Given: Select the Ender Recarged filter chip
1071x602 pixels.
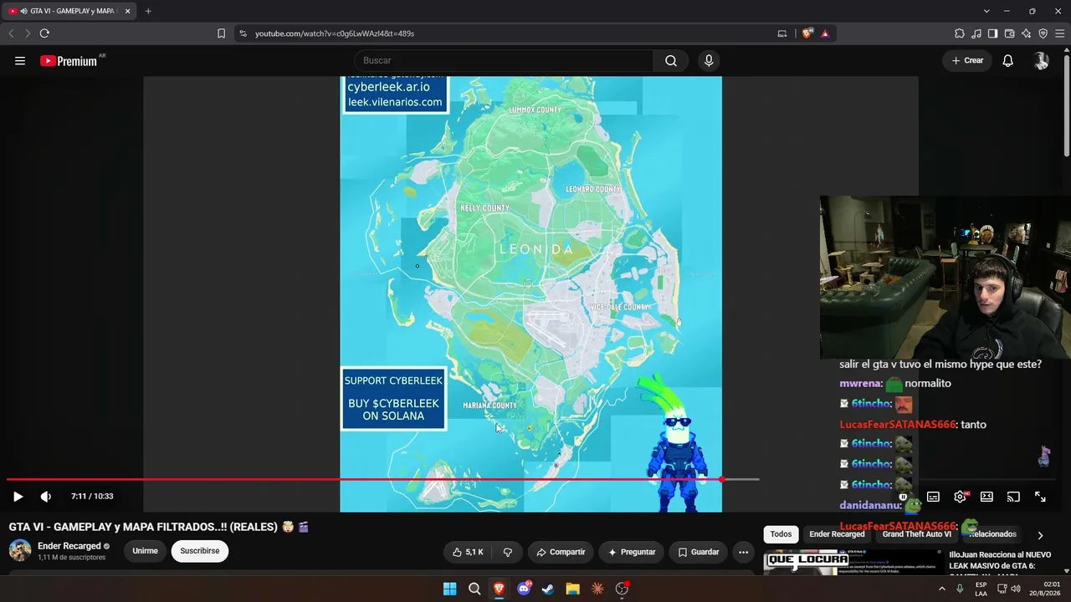Looking at the screenshot, I should 837,534.
